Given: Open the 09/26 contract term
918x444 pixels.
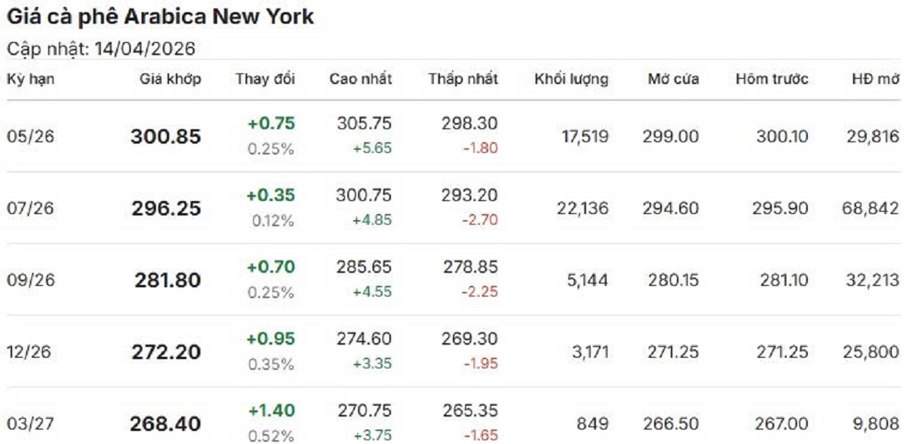Looking at the screenshot, I should coord(31,280).
